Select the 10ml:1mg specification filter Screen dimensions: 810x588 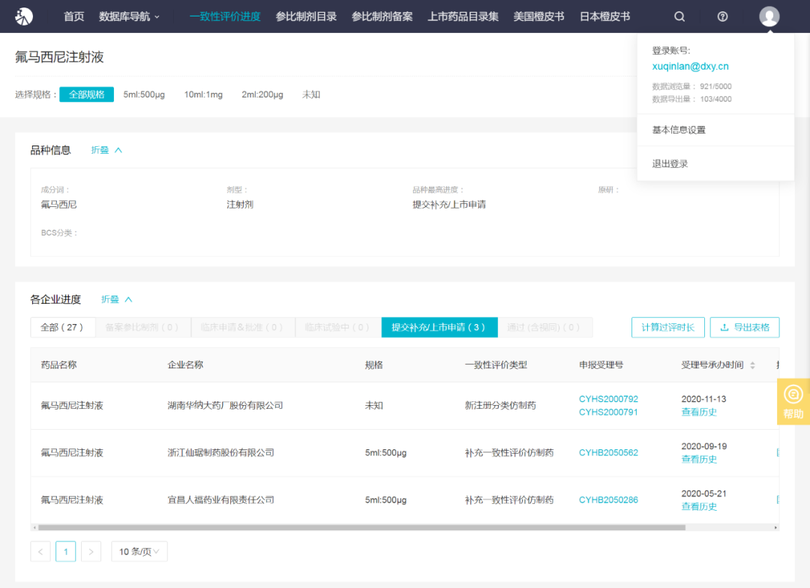tap(203, 94)
